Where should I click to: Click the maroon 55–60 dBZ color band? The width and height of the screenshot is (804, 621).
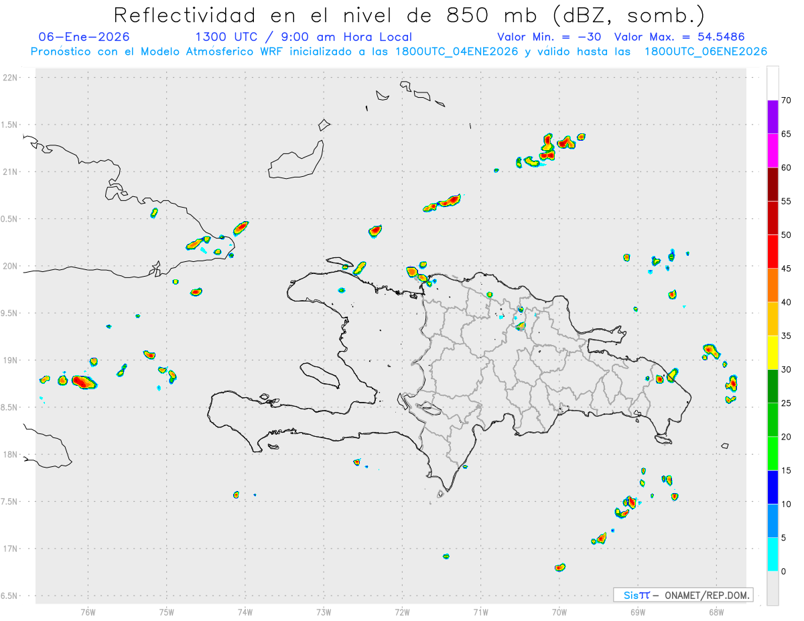(x=773, y=184)
